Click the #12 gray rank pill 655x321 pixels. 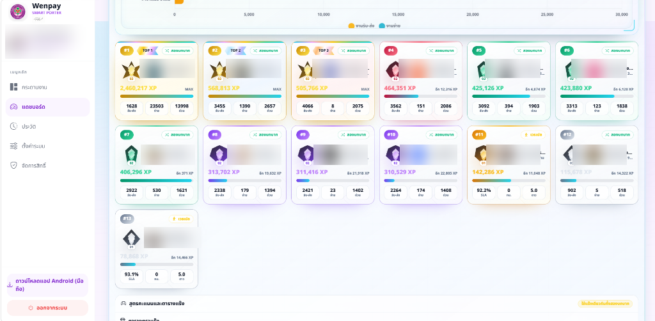click(568, 135)
